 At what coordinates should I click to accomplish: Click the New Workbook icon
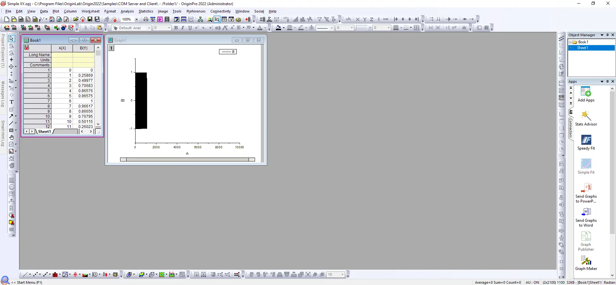[21, 19]
